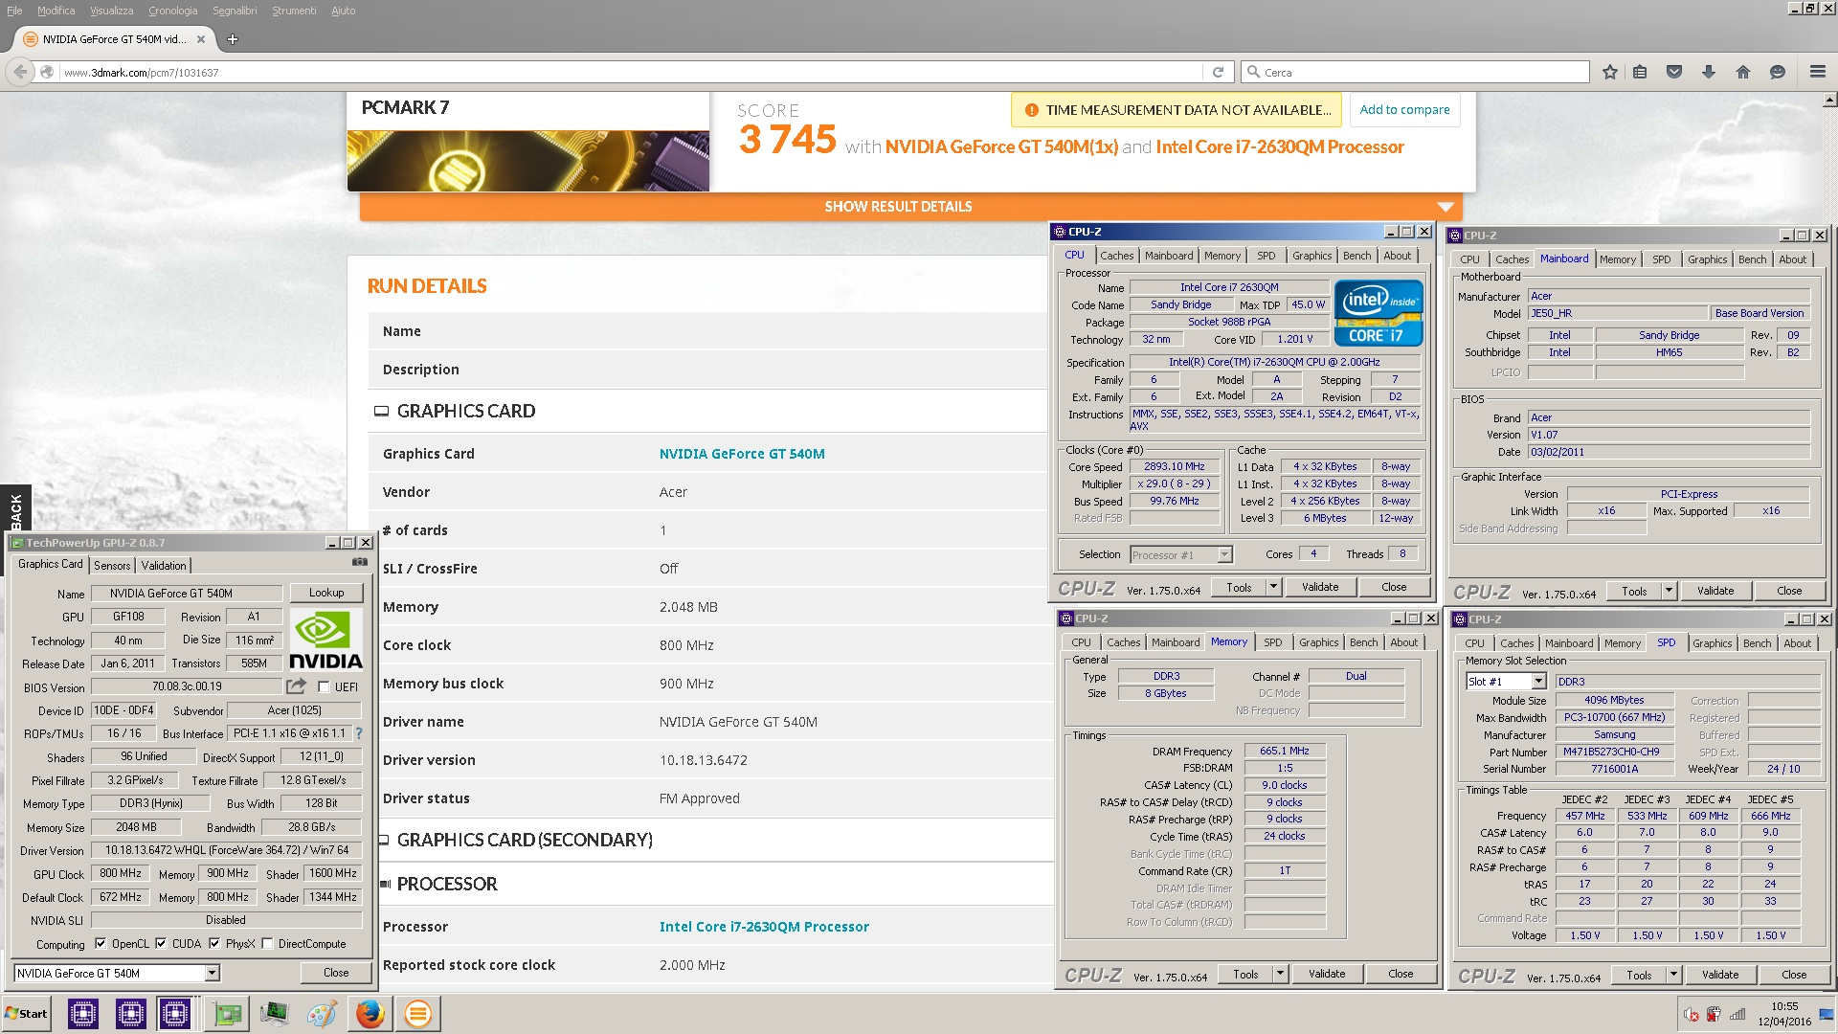The width and height of the screenshot is (1838, 1034).
Task: Toggle the DirectCompute checkbox
Action: (x=267, y=943)
